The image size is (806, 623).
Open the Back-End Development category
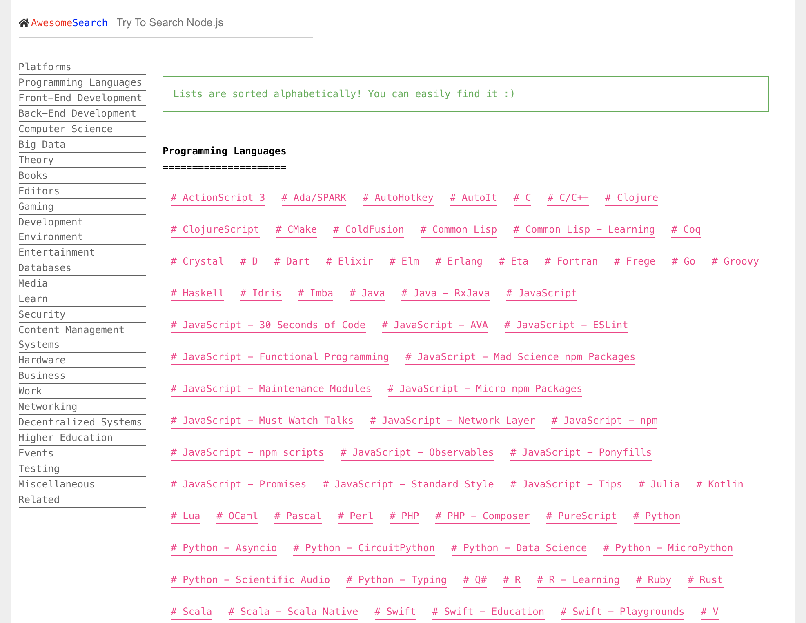77,113
